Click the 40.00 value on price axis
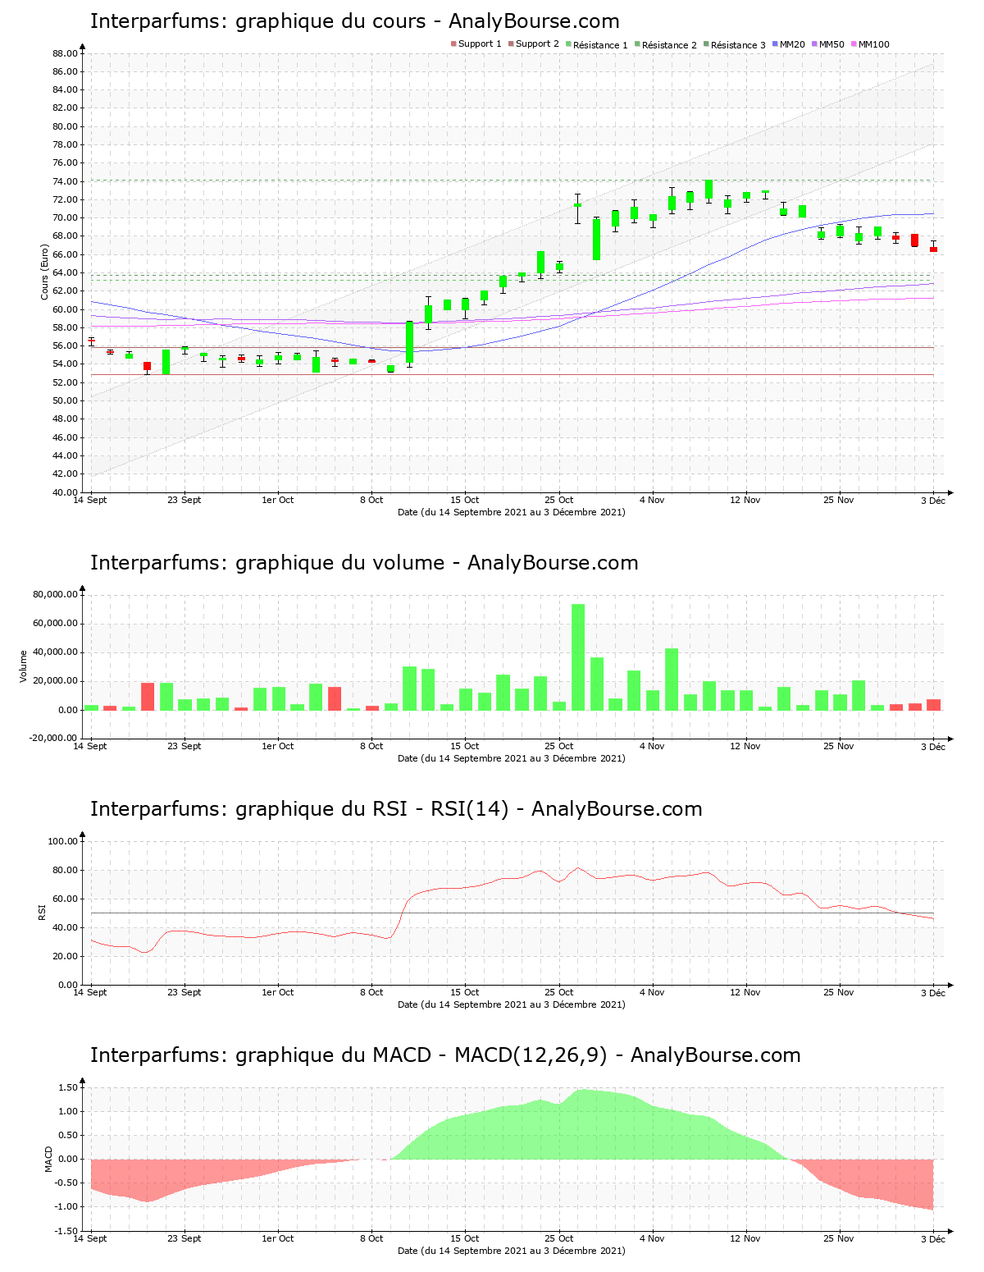The image size is (984, 1272). click(x=65, y=492)
